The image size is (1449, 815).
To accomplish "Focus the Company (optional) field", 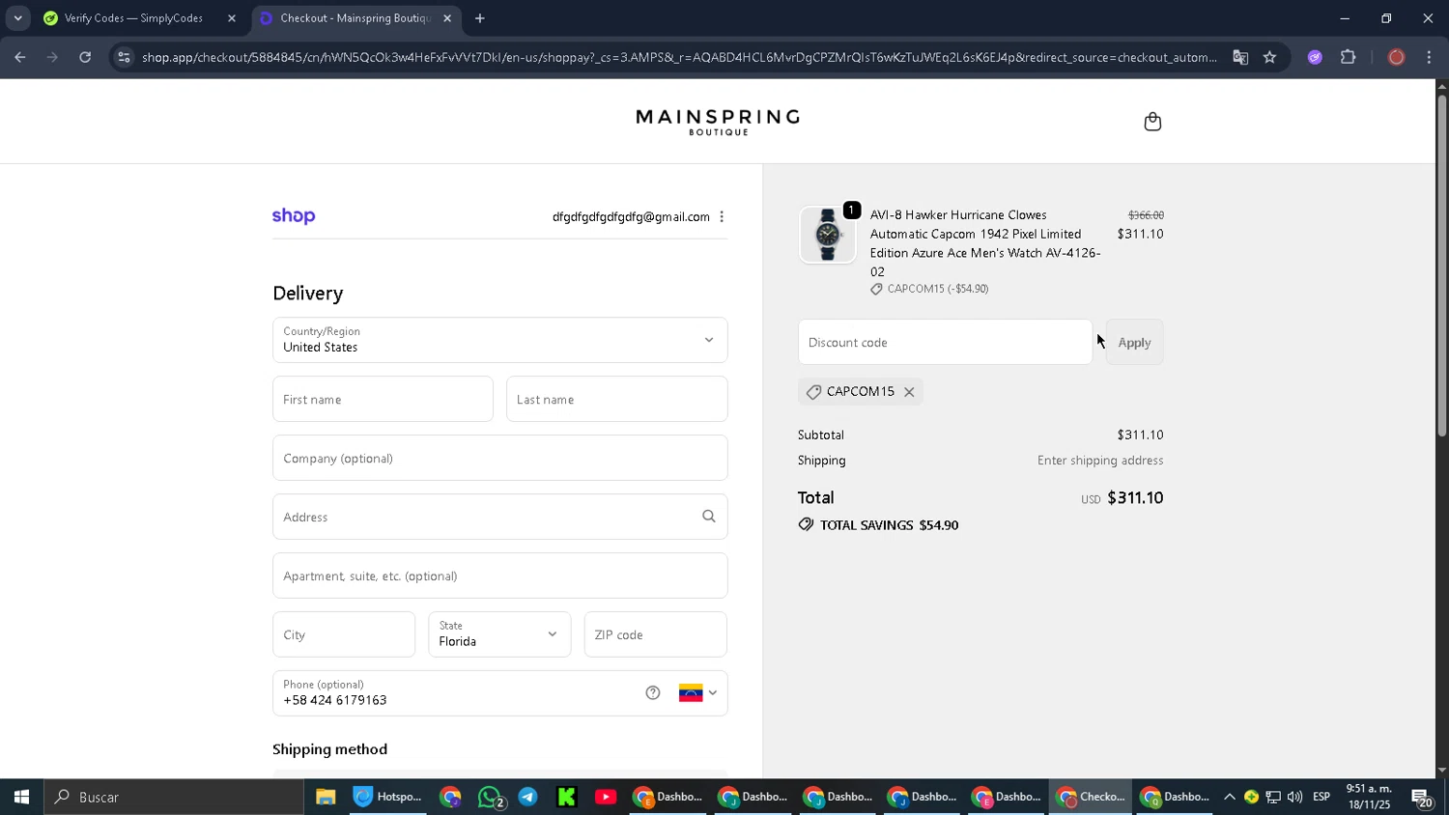I will click(x=499, y=458).
